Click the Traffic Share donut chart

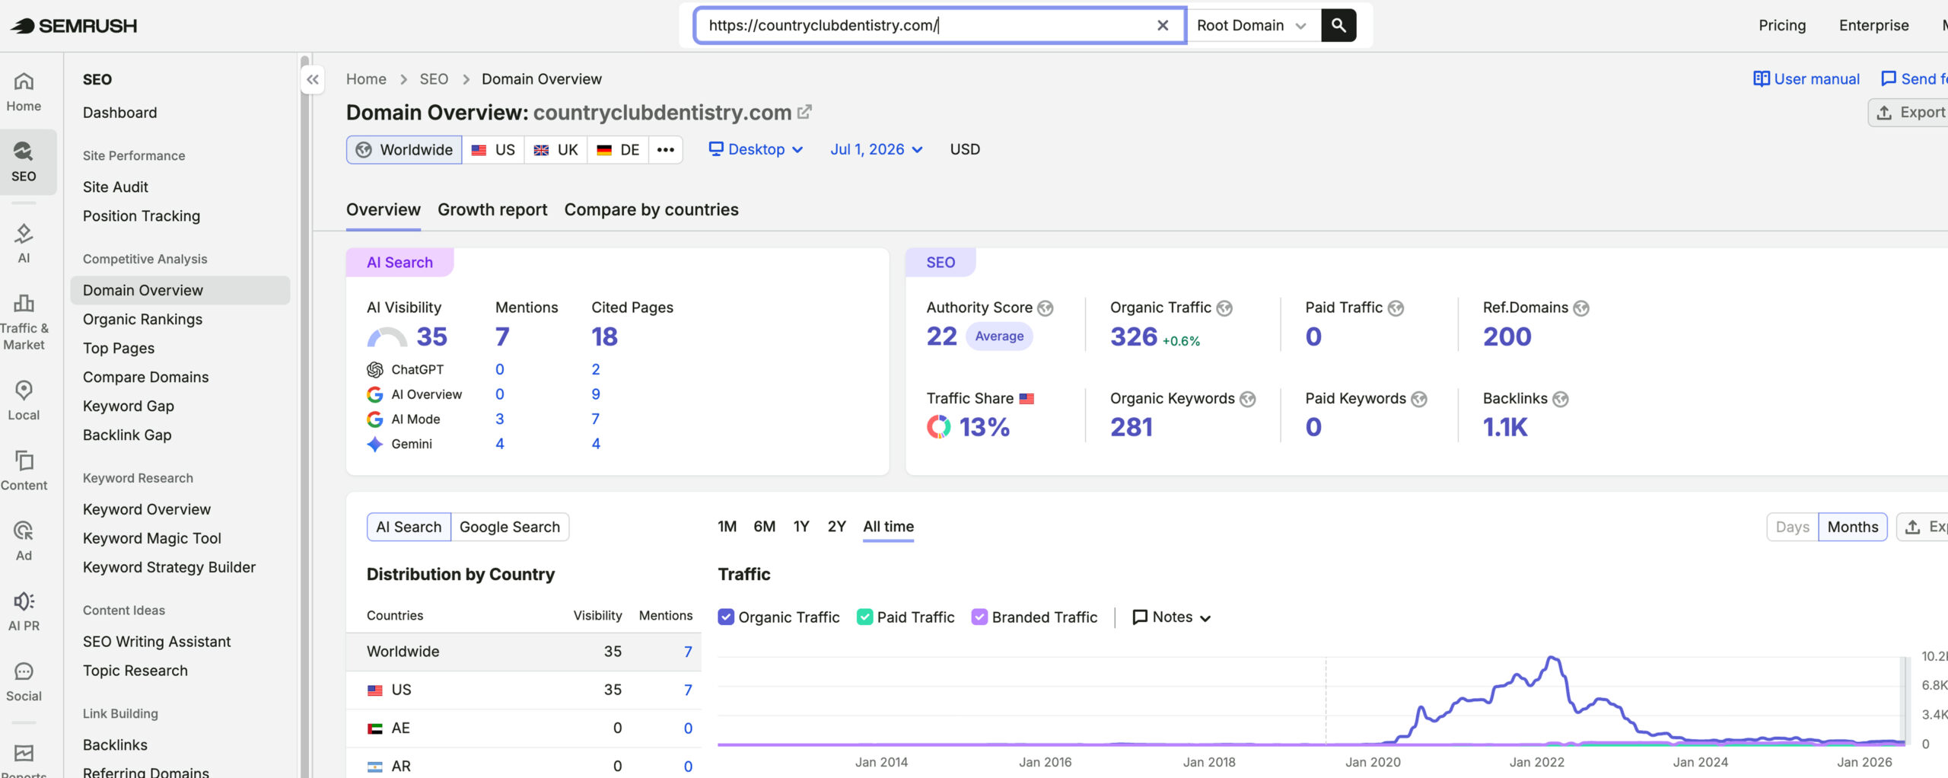coord(938,427)
